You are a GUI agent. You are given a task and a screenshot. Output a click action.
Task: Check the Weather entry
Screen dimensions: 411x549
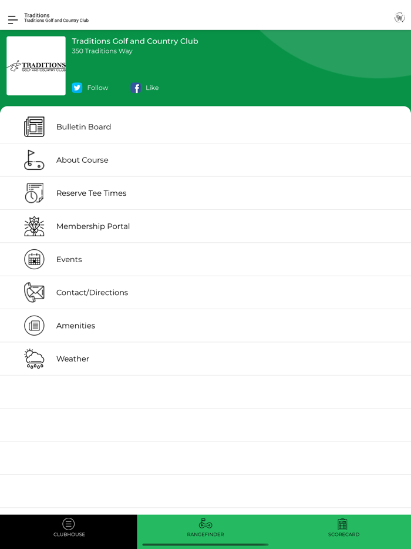click(x=206, y=359)
